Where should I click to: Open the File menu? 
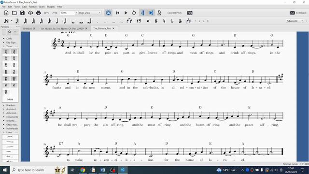tap(3, 7)
